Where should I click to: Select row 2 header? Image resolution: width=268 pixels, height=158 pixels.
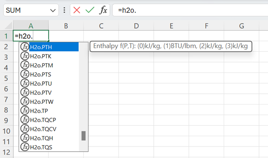(6, 47)
